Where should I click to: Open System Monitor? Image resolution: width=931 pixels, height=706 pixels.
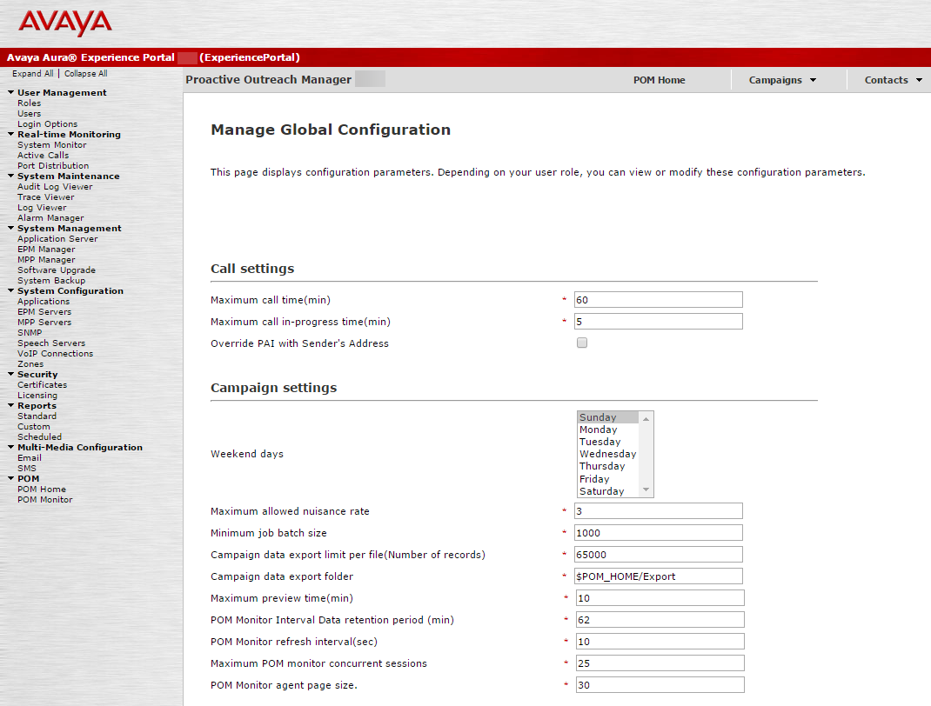(x=51, y=144)
